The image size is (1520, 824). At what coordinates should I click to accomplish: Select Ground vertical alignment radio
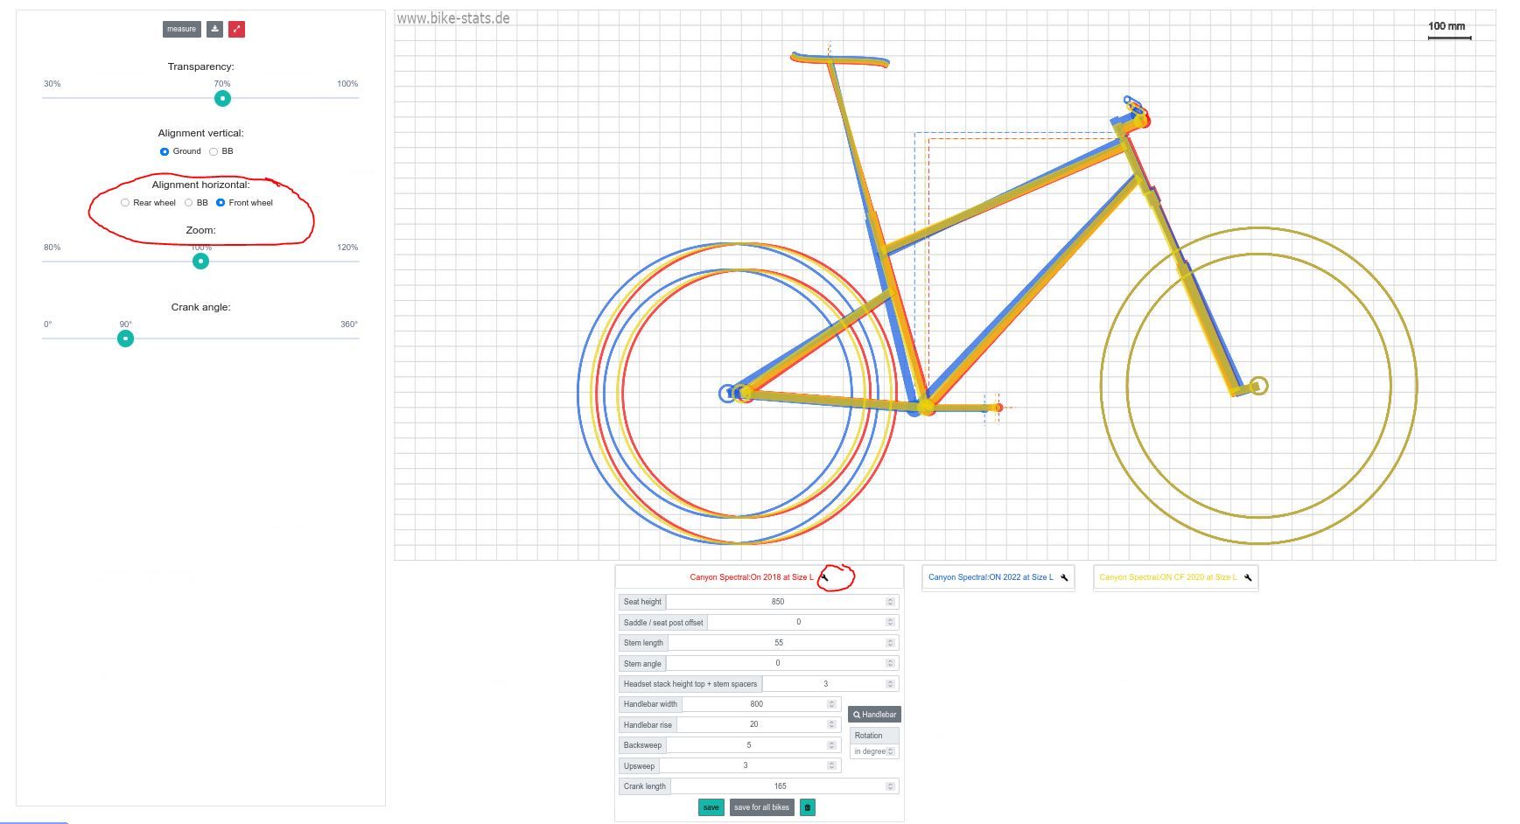point(165,151)
